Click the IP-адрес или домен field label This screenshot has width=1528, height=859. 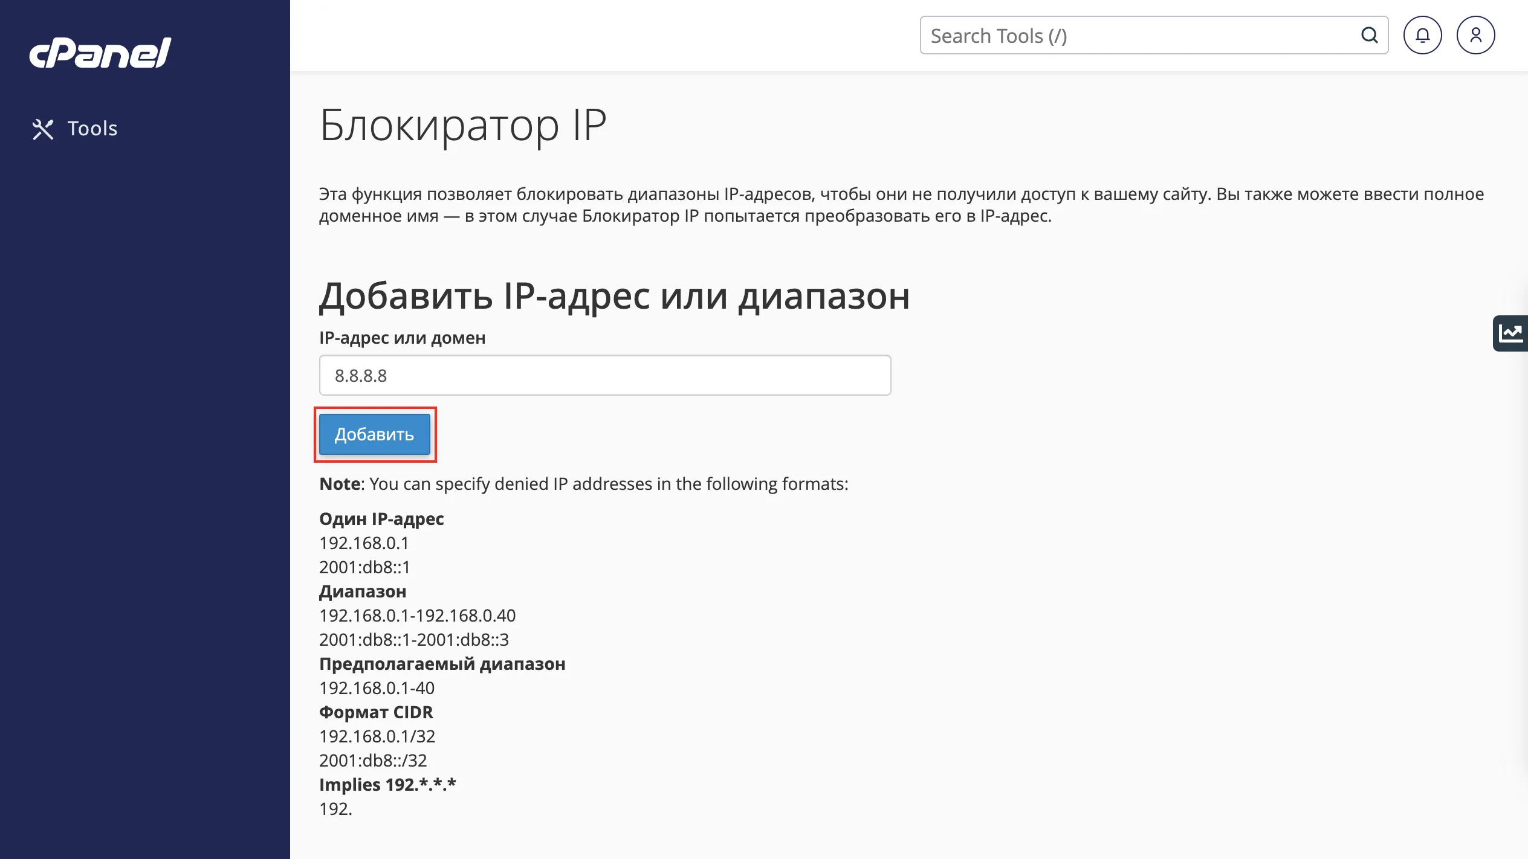click(x=403, y=337)
